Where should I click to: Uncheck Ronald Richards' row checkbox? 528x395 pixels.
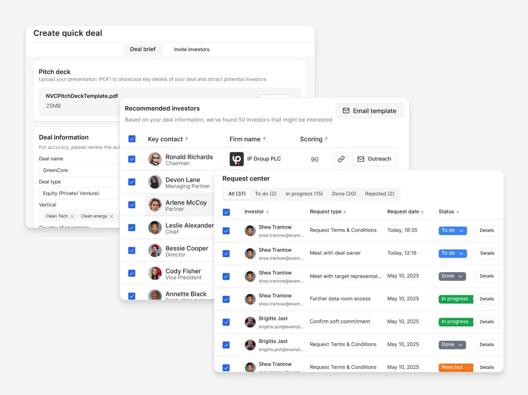click(x=132, y=159)
